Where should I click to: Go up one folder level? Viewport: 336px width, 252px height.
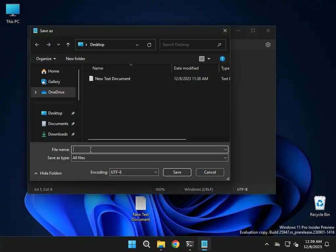click(68, 45)
